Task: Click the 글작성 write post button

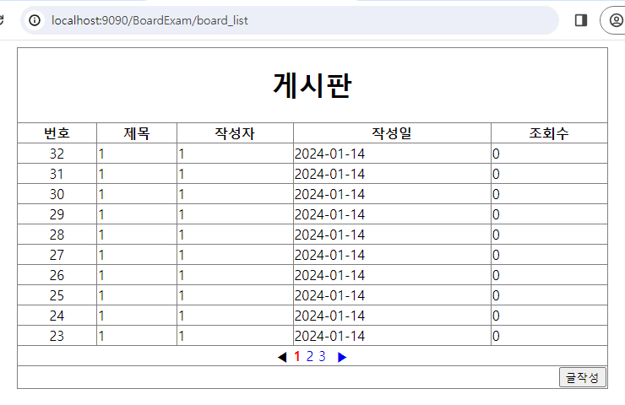Action: pyautogui.click(x=583, y=377)
